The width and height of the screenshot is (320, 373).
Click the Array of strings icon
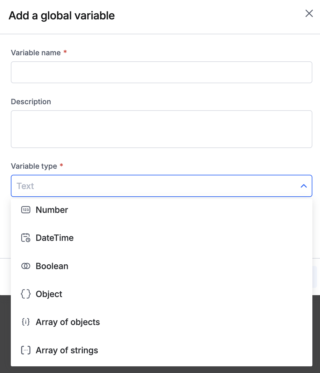pos(25,350)
